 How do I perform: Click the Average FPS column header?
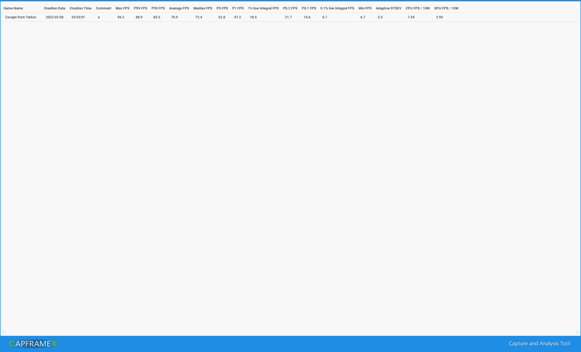(179, 8)
